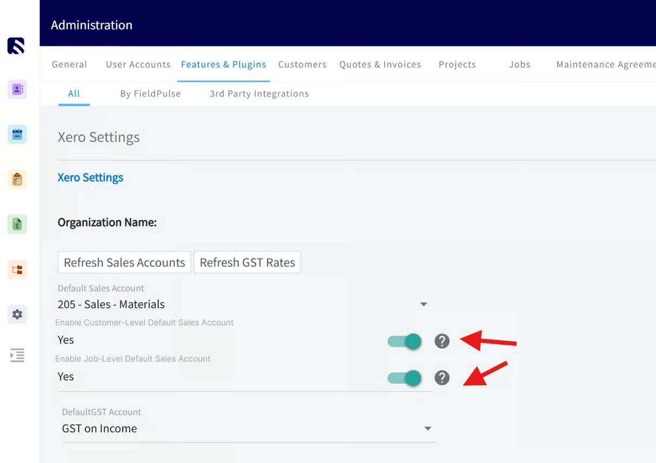This screenshot has height=463, width=656.
Task: Open the Projects tab
Action: tap(457, 64)
